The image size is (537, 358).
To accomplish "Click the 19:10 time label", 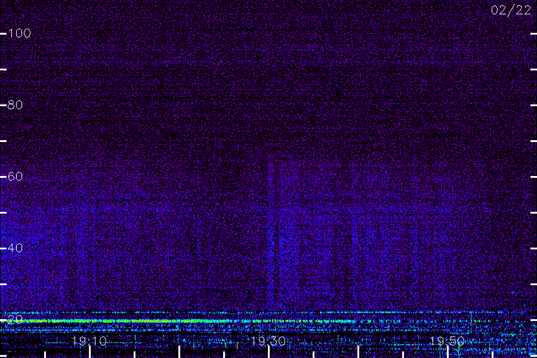I will pyautogui.click(x=89, y=341).
